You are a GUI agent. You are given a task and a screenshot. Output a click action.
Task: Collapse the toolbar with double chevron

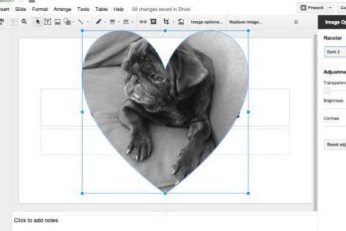(x=296, y=22)
